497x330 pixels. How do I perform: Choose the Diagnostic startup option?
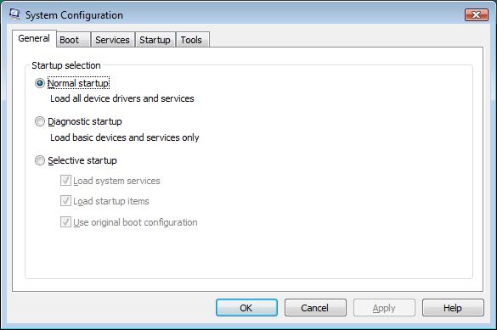click(x=40, y=121)
